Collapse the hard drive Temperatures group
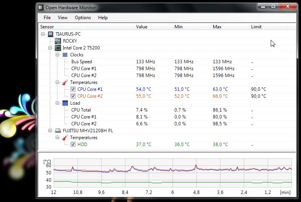 point(57,138)
